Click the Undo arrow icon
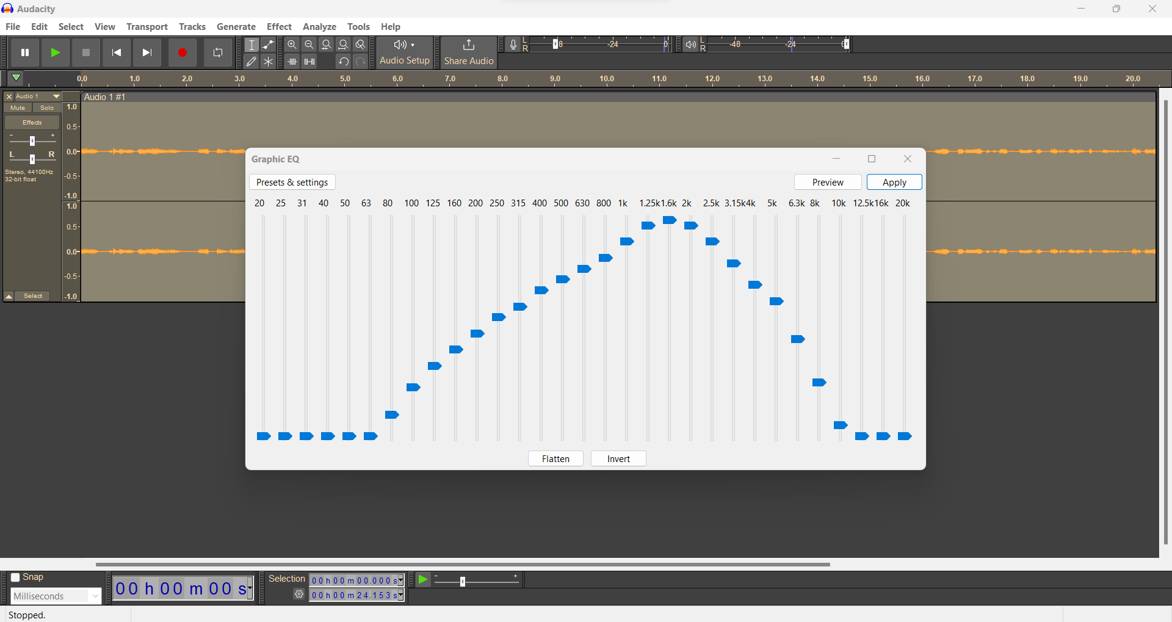 pos(344,62)
